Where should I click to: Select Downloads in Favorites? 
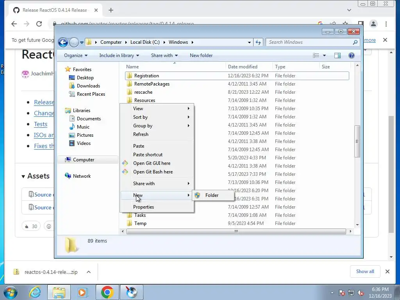click(x=88, y=86)
